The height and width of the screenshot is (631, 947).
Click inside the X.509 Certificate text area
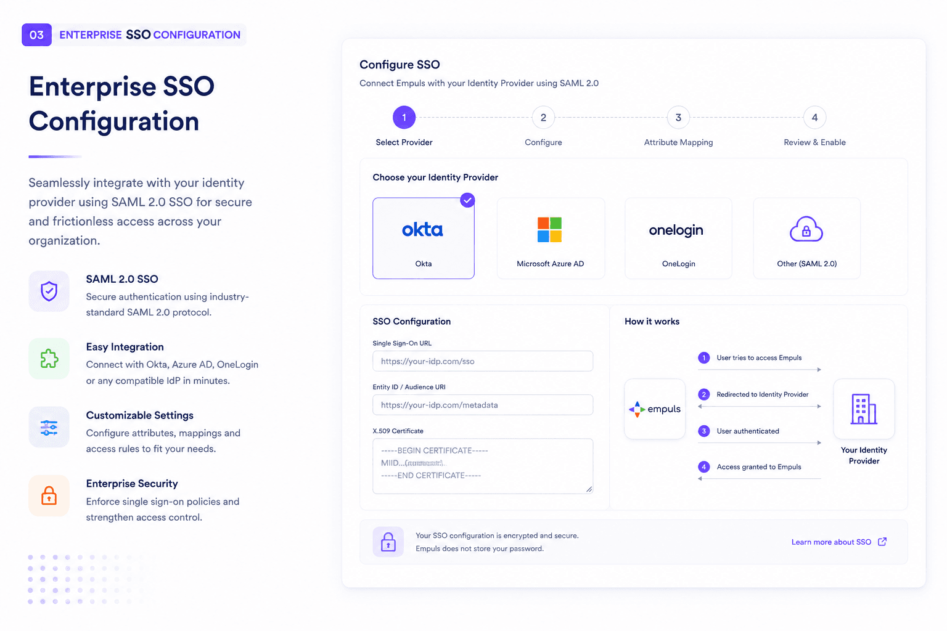pyautogui.click(x=483, y=466)
